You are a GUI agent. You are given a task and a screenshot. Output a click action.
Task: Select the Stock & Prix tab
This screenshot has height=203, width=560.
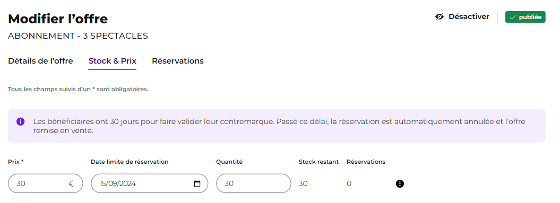113,61
